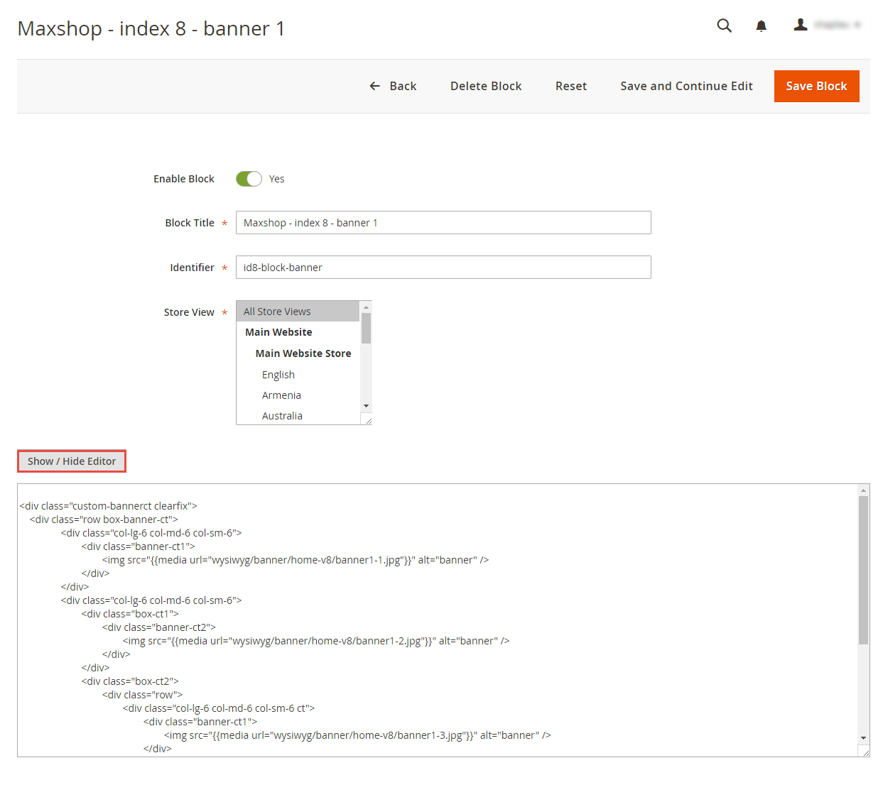883x797 pixels.
Task: Select All Store Views option
Action: (x=298, y=312)
